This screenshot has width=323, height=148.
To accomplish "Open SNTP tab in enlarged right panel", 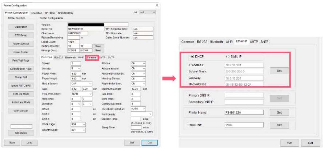I will (x=265, y=42).
